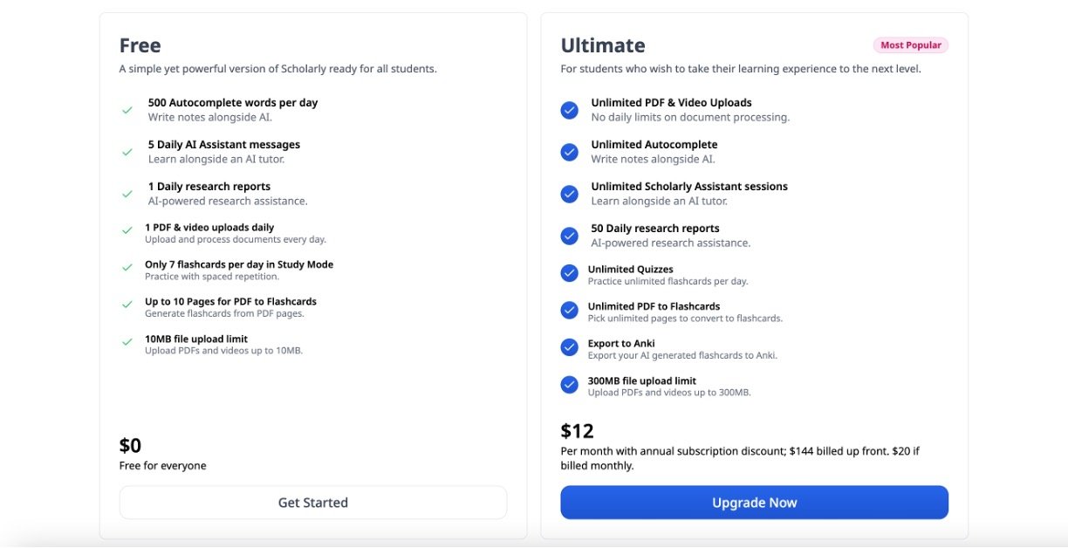Click blue check beside 300MB file upload limit
This screenshot has width=1068, height=548.
click(570, 385)
